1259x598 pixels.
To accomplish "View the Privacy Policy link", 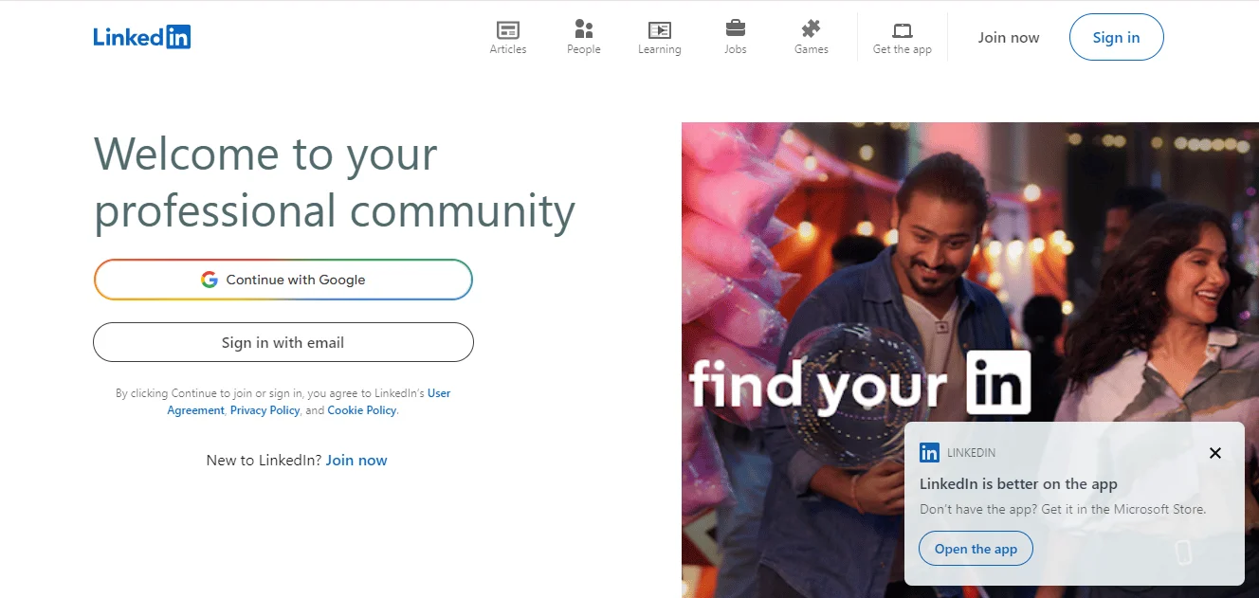I will tap(265, 410).
